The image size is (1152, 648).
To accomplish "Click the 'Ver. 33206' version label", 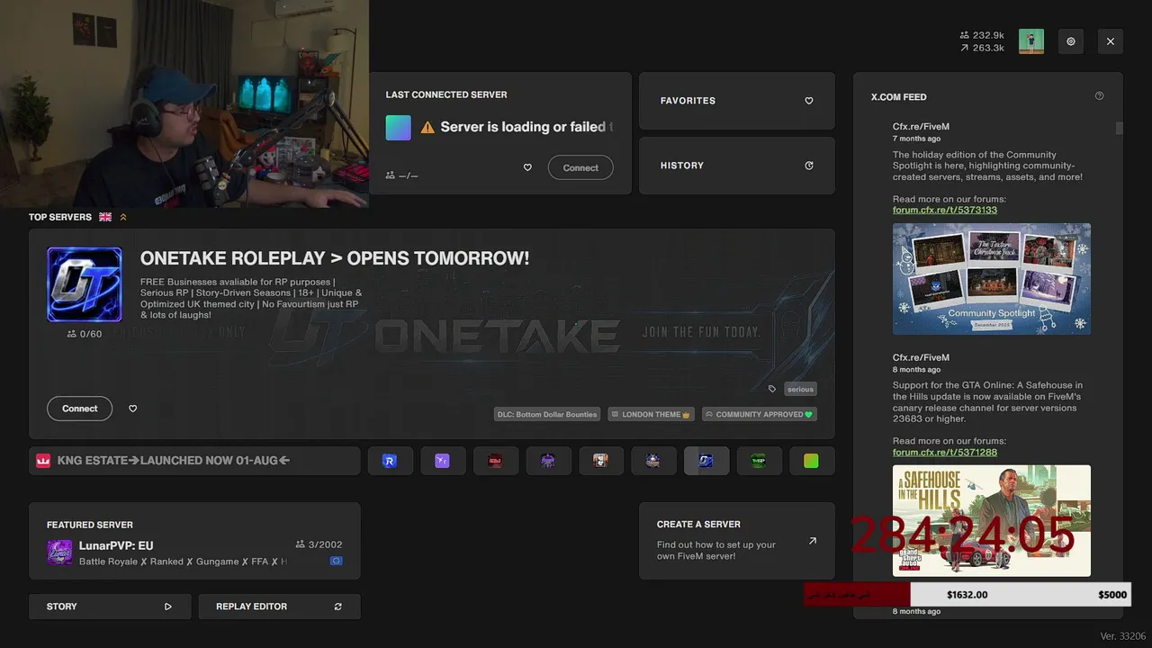I will 1123,636.
